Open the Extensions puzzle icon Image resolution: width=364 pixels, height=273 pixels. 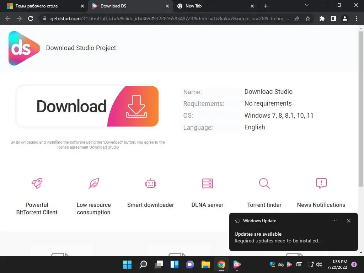point(322,18)
